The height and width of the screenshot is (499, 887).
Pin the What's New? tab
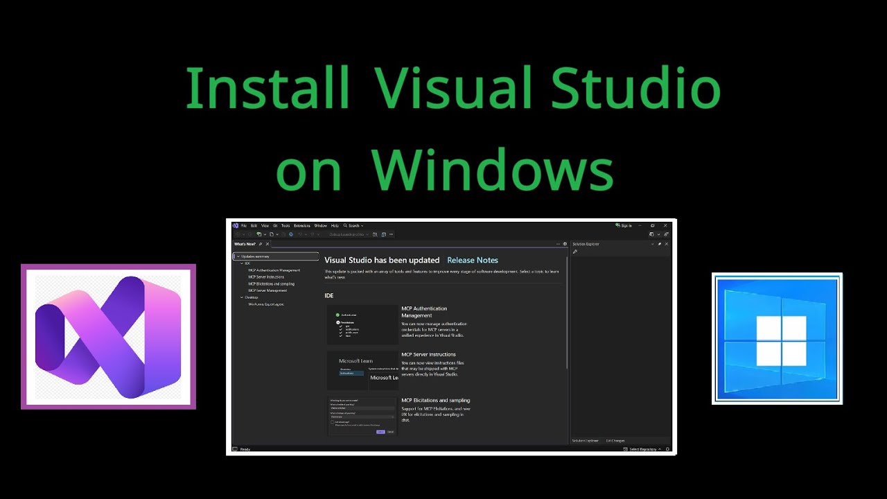click(x=261, y=244)
